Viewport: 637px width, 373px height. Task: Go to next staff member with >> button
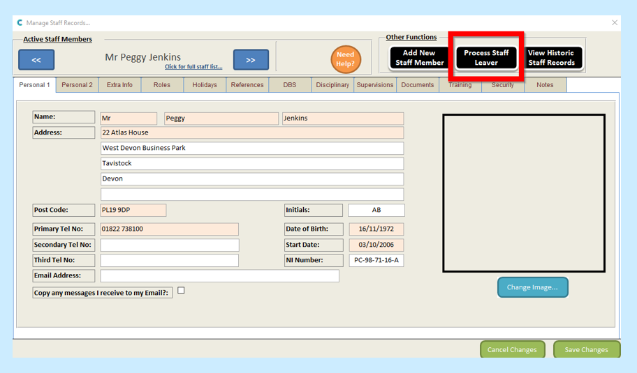tap(251, 60)
